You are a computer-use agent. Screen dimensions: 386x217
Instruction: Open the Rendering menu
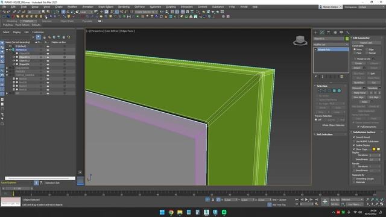pos(124,7)
